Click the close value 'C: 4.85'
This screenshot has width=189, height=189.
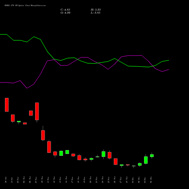click(x=65, y=10)
